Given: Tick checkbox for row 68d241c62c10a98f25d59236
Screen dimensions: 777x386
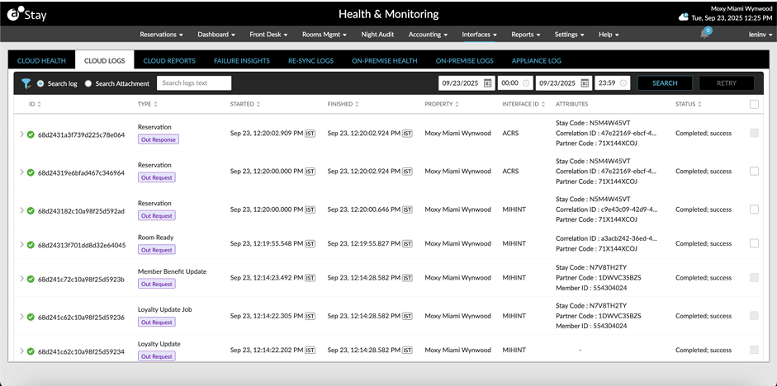Looking at the screenshot, I should point(754,316).
